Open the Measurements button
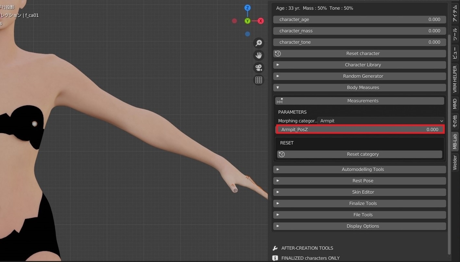The image size is (460, 262). [360, 101]
